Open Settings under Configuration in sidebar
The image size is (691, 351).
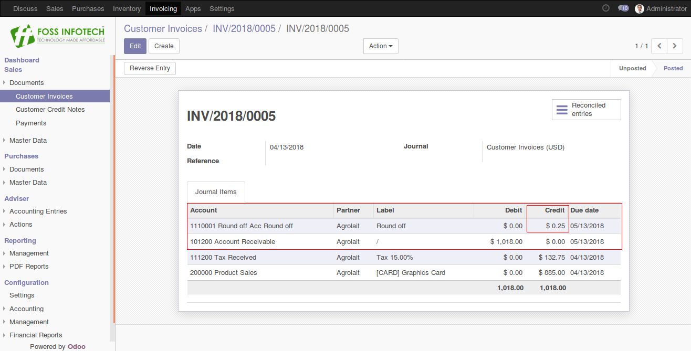(22, 295)
